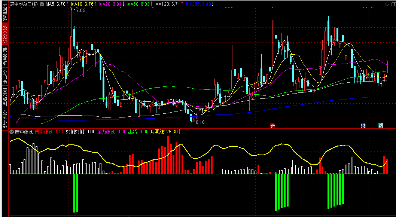Click the magenta 主力建仓: 0.00 value

[112, 132]
